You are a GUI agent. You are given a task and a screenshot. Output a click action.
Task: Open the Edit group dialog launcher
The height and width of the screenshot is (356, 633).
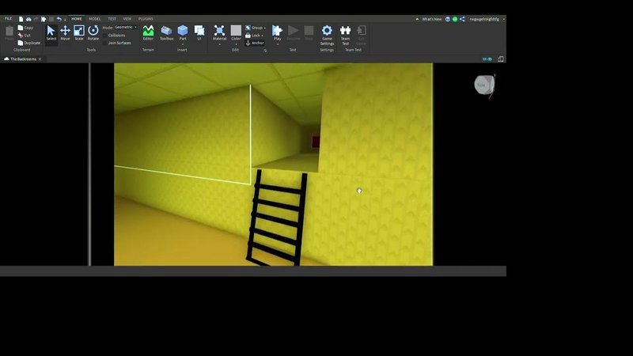tap(265, 51)
